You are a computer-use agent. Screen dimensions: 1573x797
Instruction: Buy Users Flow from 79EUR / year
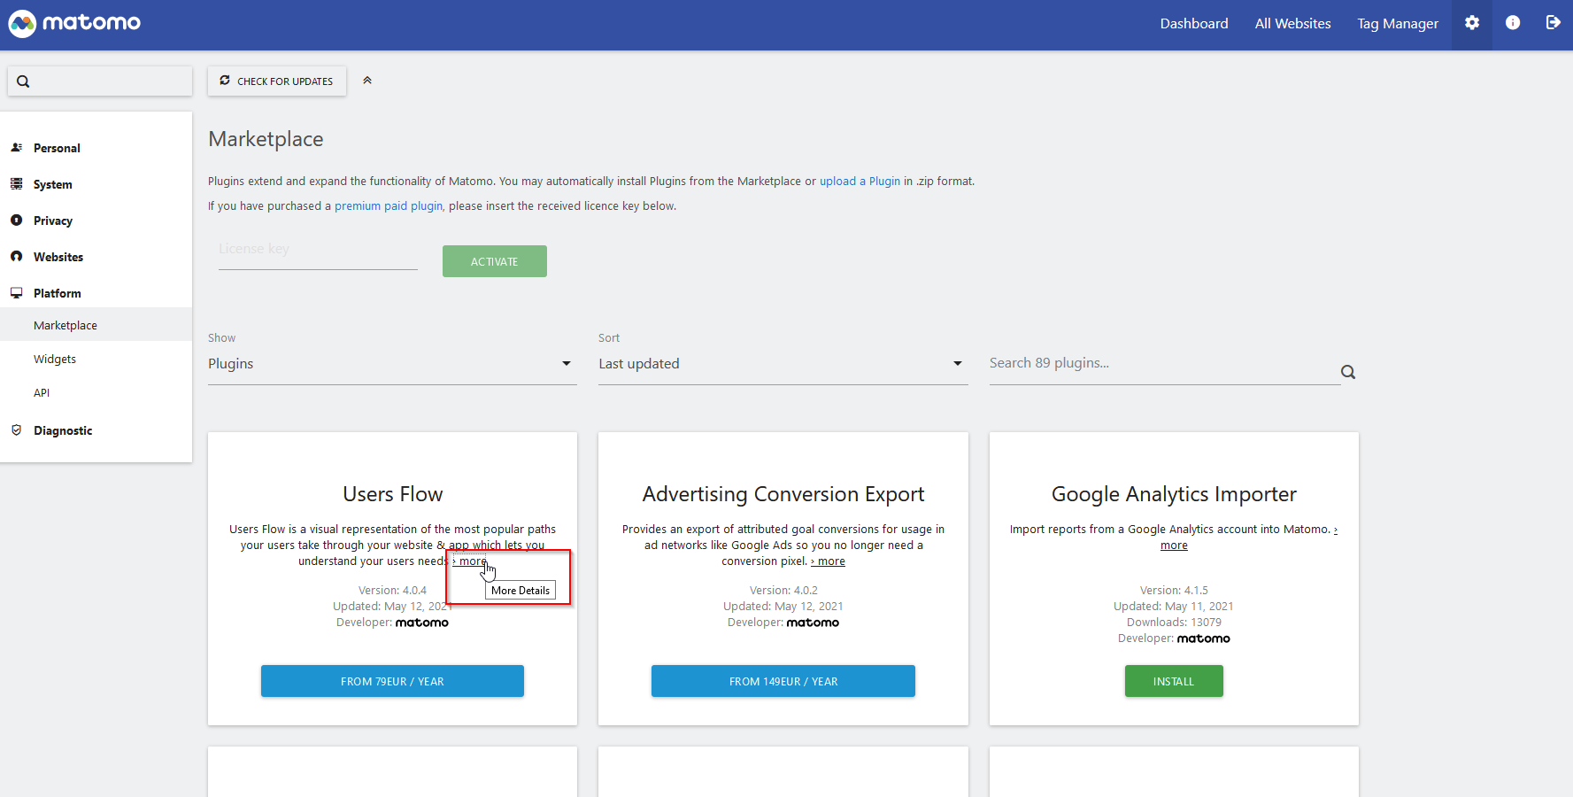click(392, 681)
